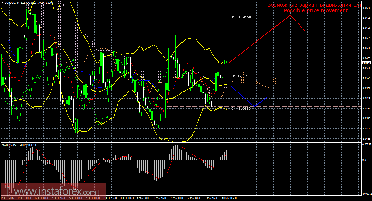372x201 pixels.
Task: Click the 28 Feb 00:00 time label
Action: [127, 198]
